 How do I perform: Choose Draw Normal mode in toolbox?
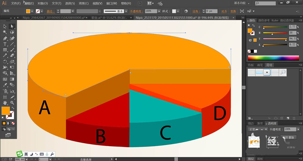4,129
